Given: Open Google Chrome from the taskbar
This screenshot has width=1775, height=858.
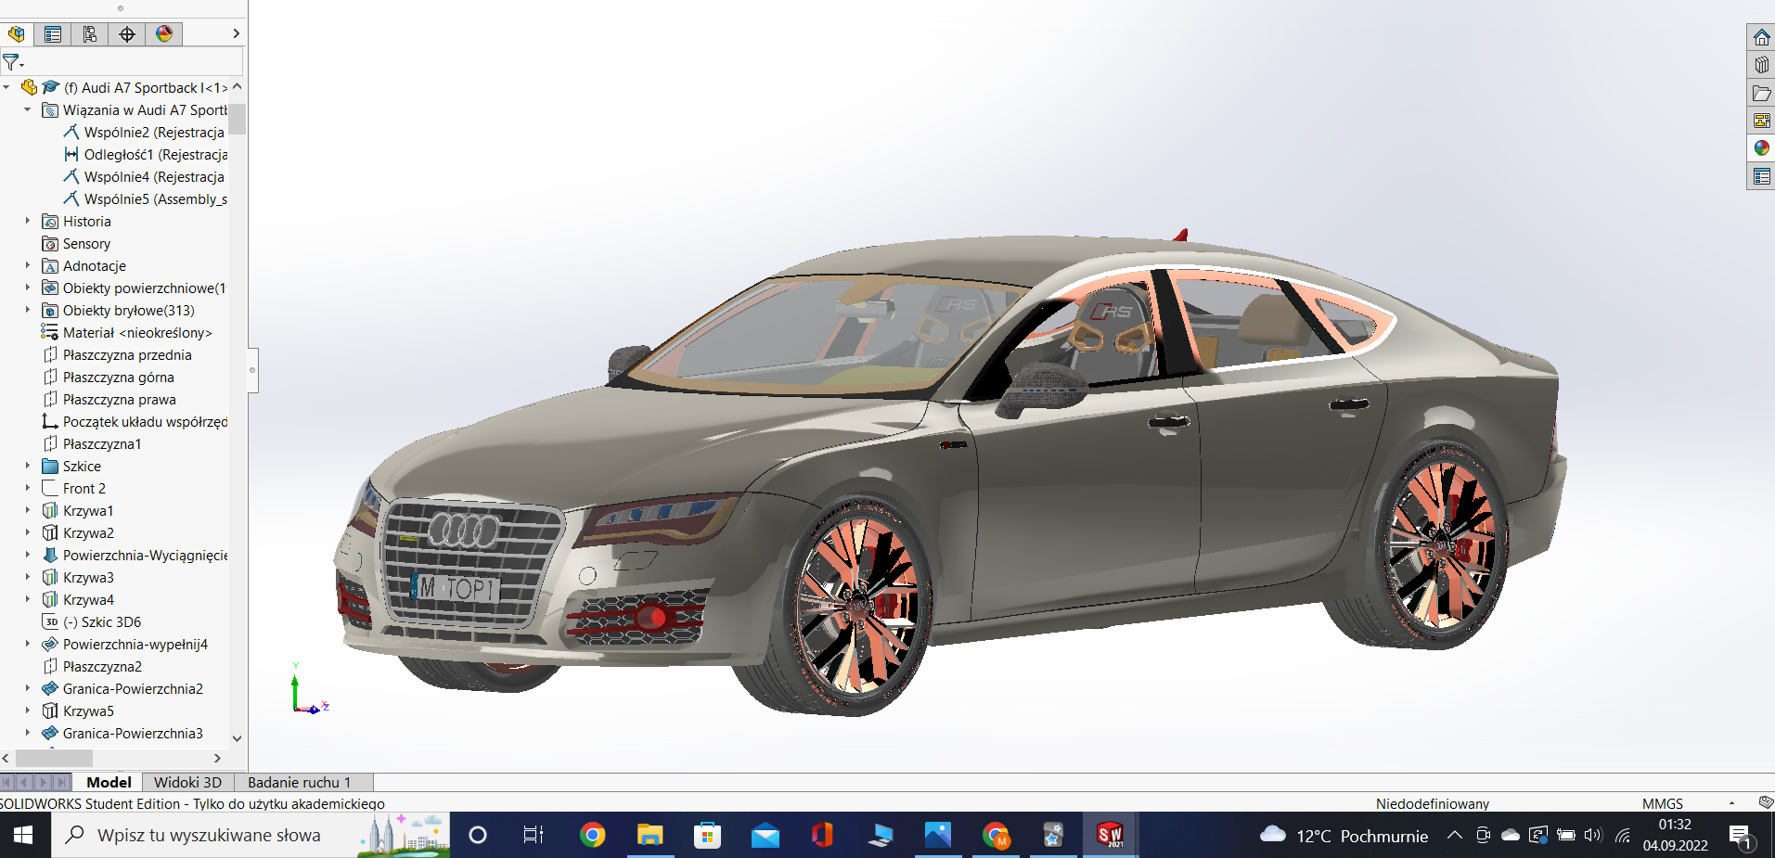Looking at the screenshot, I should (x=592, y=835).
